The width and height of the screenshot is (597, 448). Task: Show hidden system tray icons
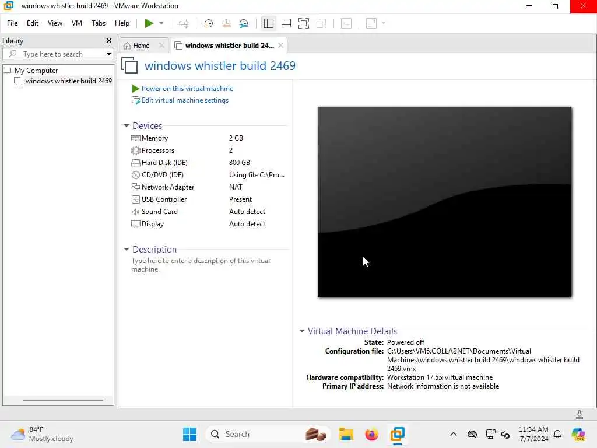click(x=453, y=434)
